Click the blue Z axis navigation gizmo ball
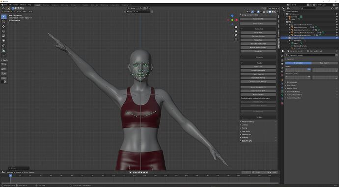Viewport: 339px width, 187px height. tap(232, 16)
